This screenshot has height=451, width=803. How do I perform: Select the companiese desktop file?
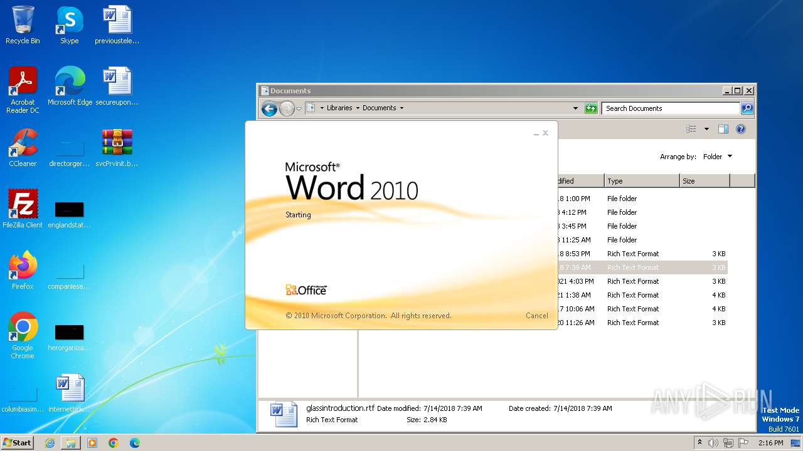[69, 275]
